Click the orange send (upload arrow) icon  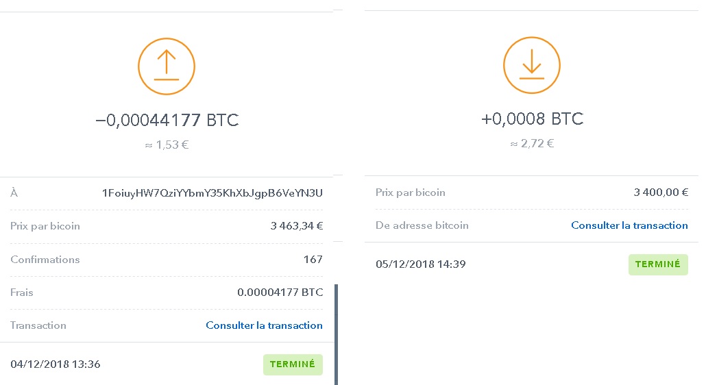167,66
